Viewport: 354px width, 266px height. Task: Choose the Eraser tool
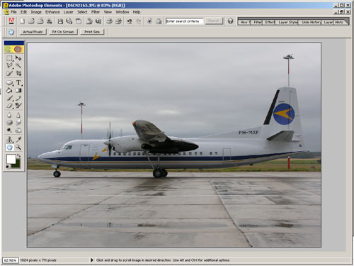[9, 106]
